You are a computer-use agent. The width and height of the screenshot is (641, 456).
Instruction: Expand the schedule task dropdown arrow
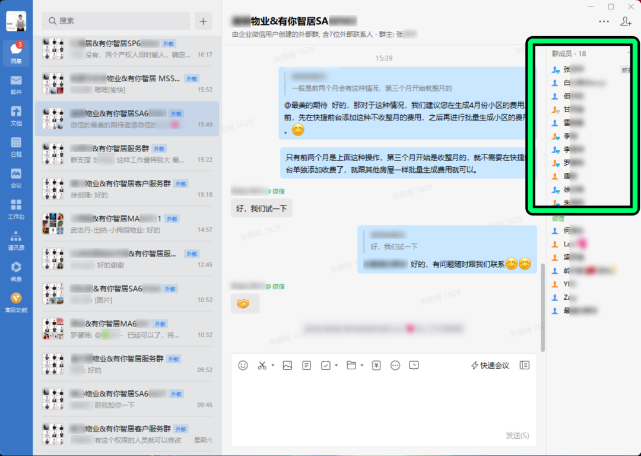coord(337,366)
